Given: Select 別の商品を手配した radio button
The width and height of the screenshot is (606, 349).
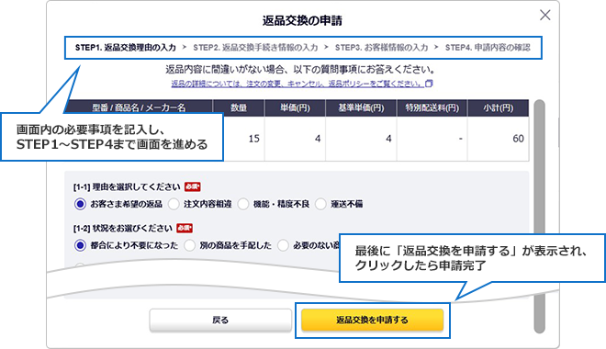Looking at the screenshot, I should coord(189,245).
